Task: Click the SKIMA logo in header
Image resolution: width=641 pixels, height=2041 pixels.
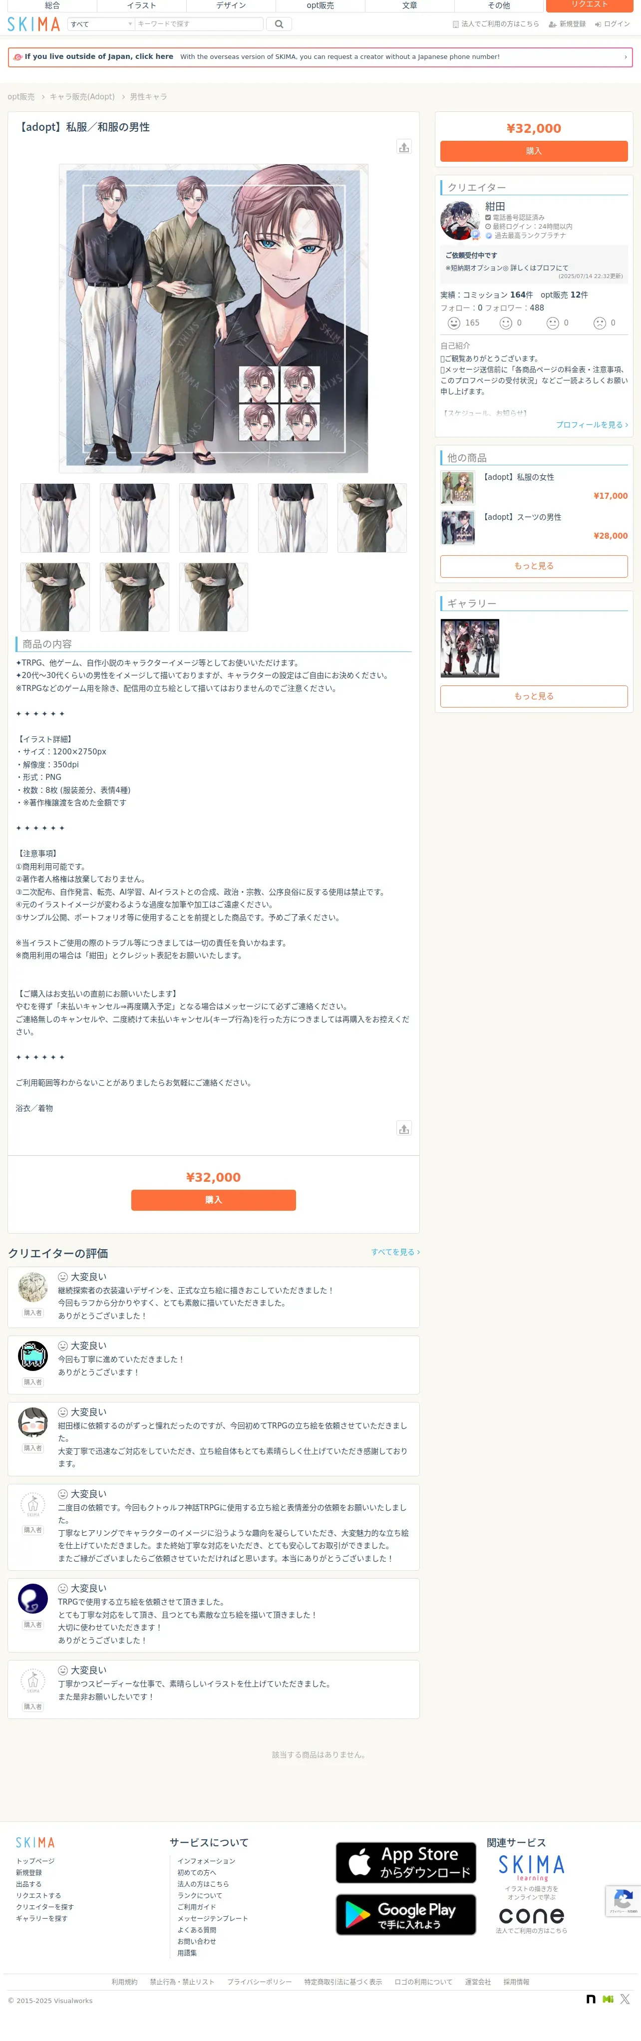Action: (34, 24)
